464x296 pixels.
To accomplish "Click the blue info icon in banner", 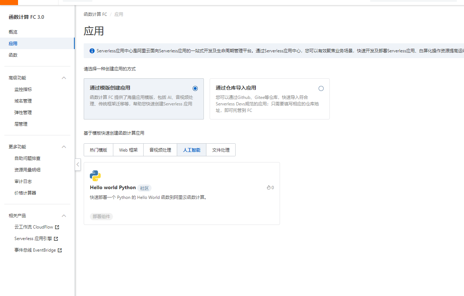I will click(92, 51).
